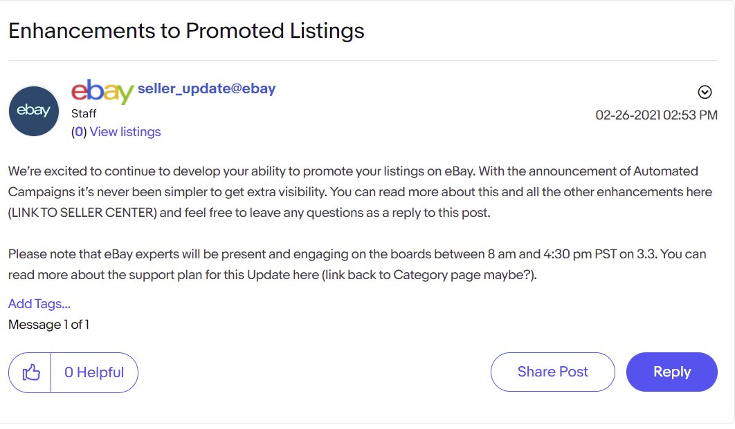Reply to the Promoted Listings post
735x429 pixels.
click(672, 372)
